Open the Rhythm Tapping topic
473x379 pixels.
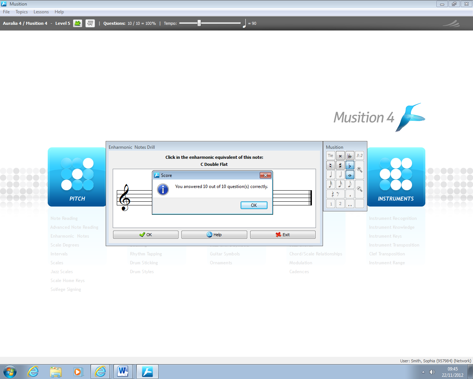click(x=146, y=254)
